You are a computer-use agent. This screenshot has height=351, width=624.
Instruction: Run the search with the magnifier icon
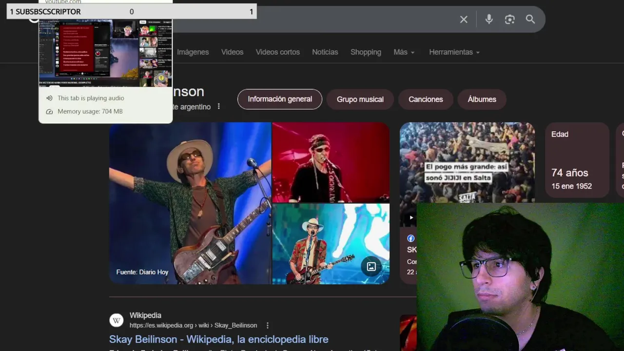point(530,19)
